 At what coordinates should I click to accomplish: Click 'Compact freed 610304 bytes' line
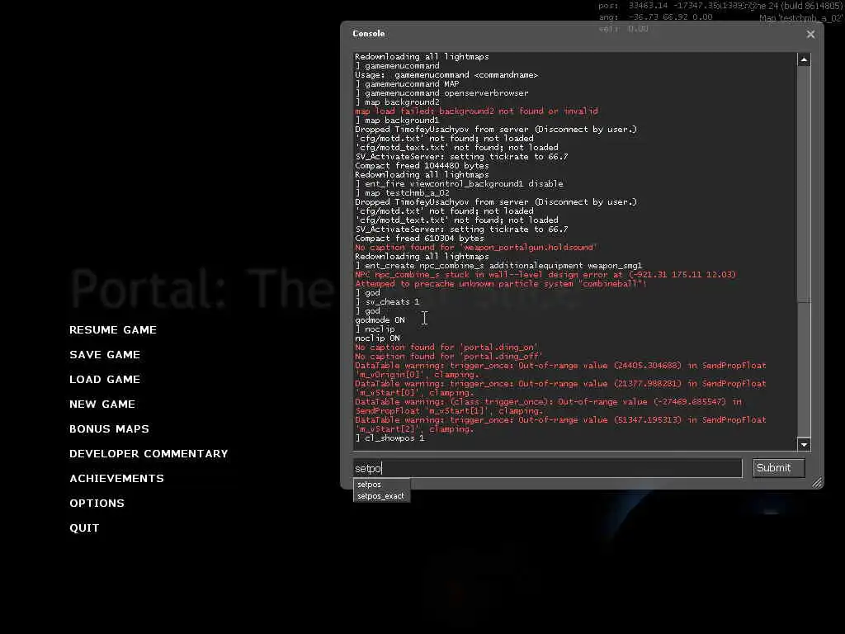coord(419,239)
